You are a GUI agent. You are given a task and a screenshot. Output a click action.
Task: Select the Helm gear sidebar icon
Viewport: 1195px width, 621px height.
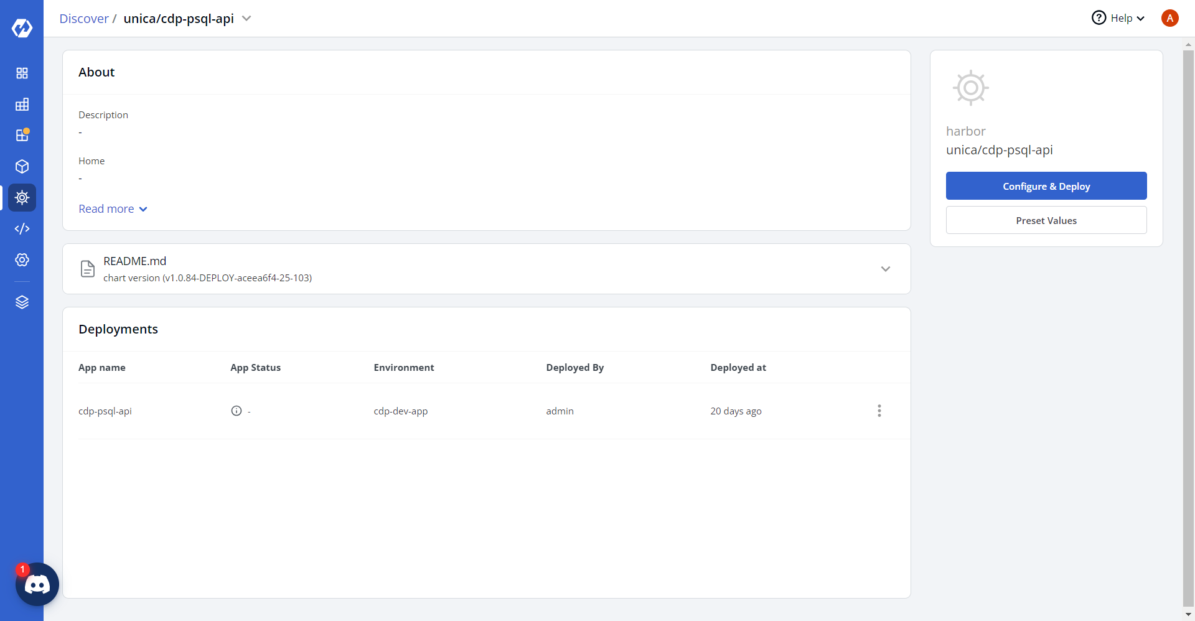pyautogui.click(x=22, y=198)
